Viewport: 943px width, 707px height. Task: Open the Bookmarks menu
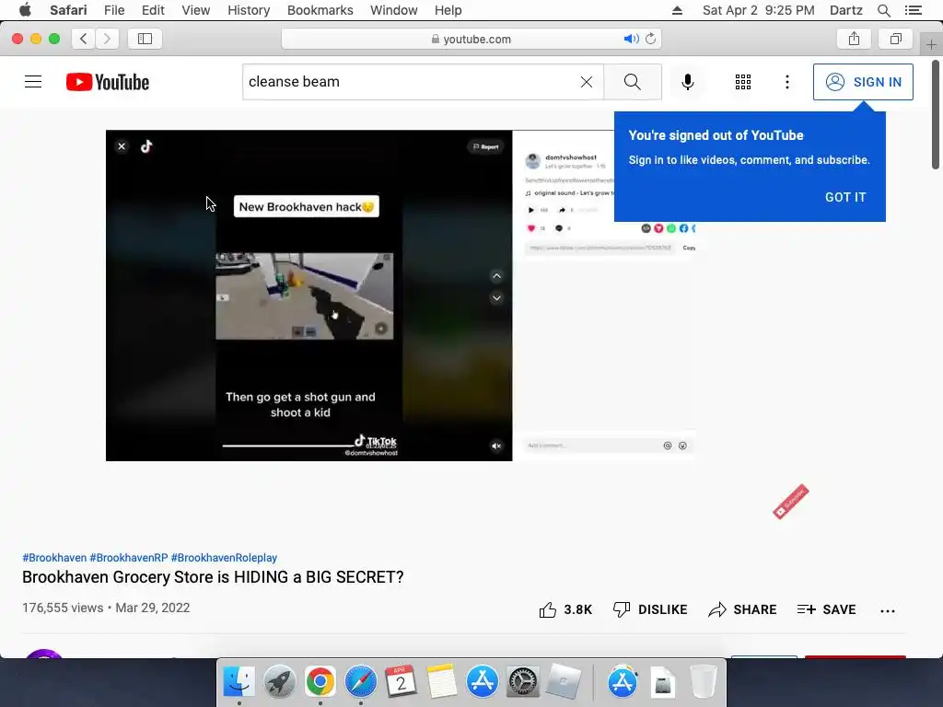coord(320,10)
